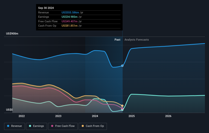Toggle the Earnings legend button
209x133 pixels.
pos(36,126)
